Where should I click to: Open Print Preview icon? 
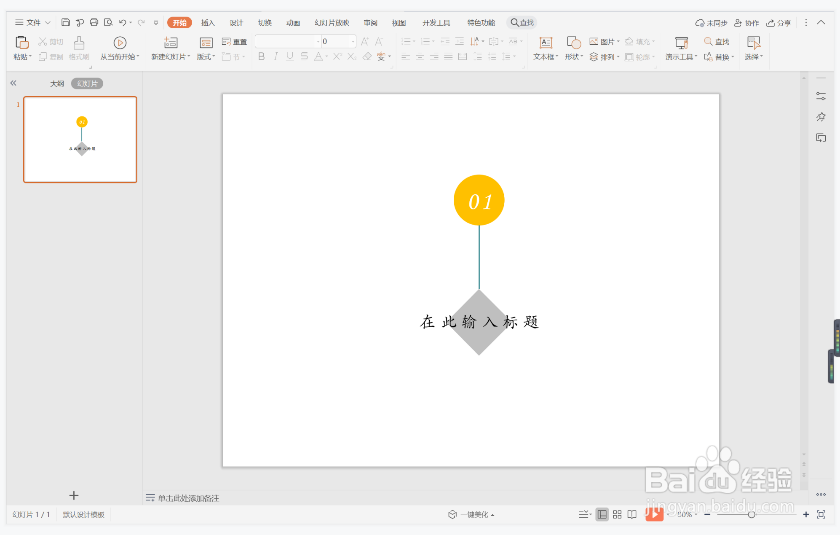[x=108, y=22]
